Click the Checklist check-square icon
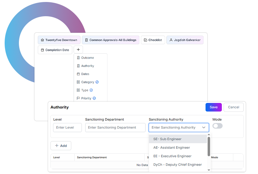 coord(145,40)
